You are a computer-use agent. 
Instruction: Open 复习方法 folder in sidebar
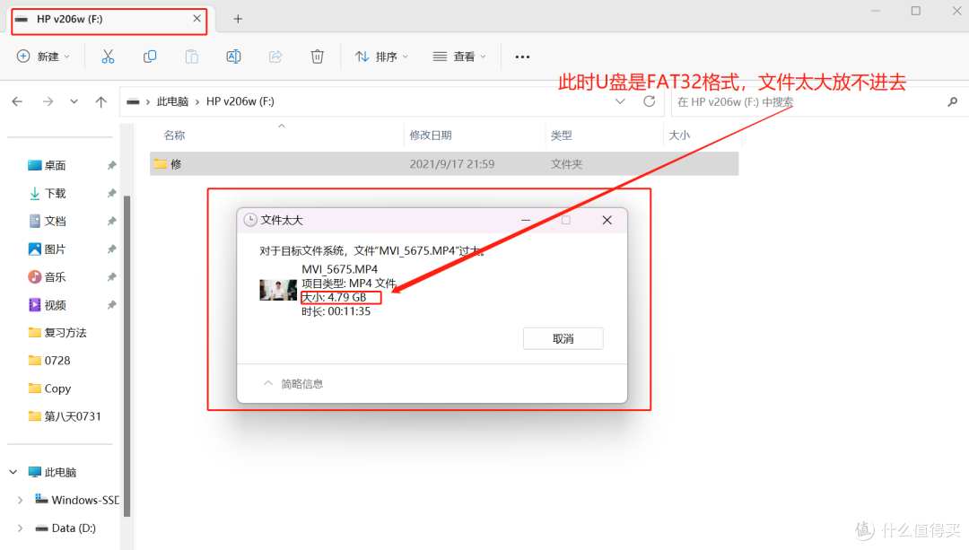click(57, 333)
